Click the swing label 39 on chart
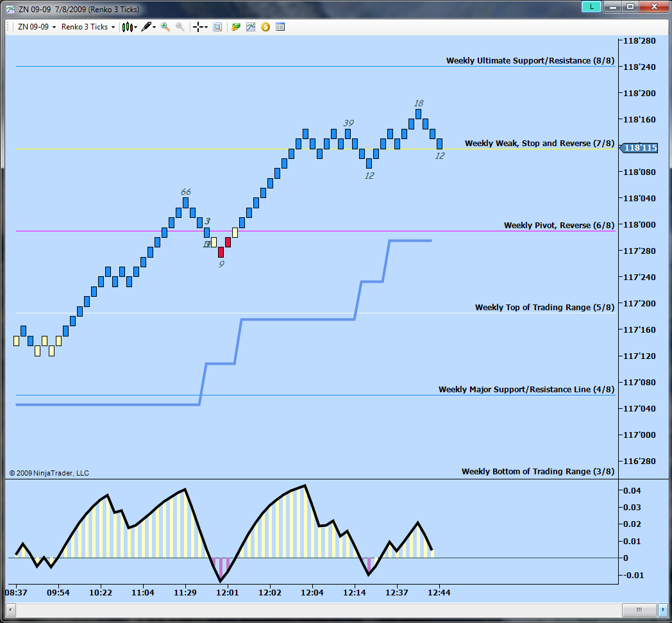The height and width of the screenshot is (623, 672). pos(348,123)
